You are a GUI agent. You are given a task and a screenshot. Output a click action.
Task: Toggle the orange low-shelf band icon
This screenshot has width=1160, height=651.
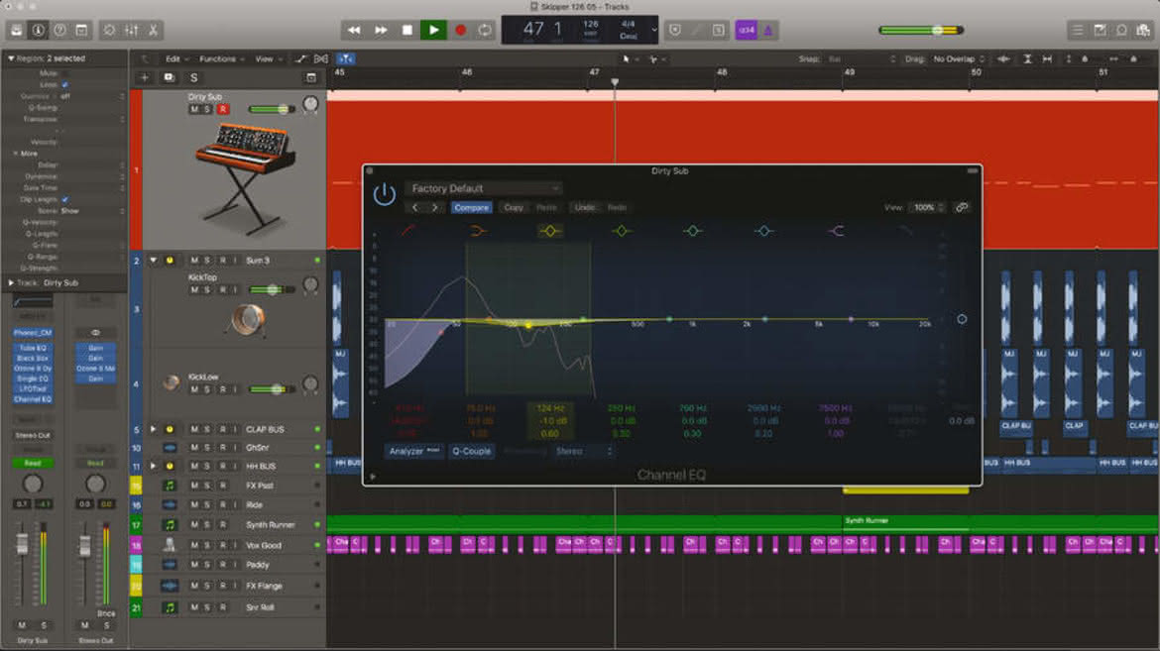click(x=479, y=231)
